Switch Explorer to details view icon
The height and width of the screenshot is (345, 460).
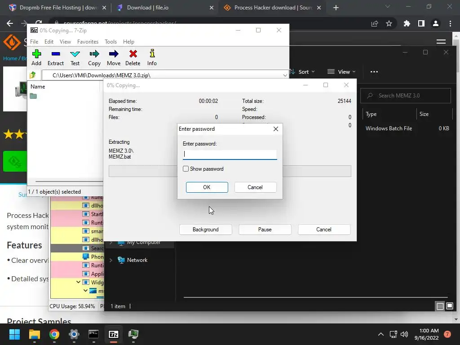click(x=440, y=306)
